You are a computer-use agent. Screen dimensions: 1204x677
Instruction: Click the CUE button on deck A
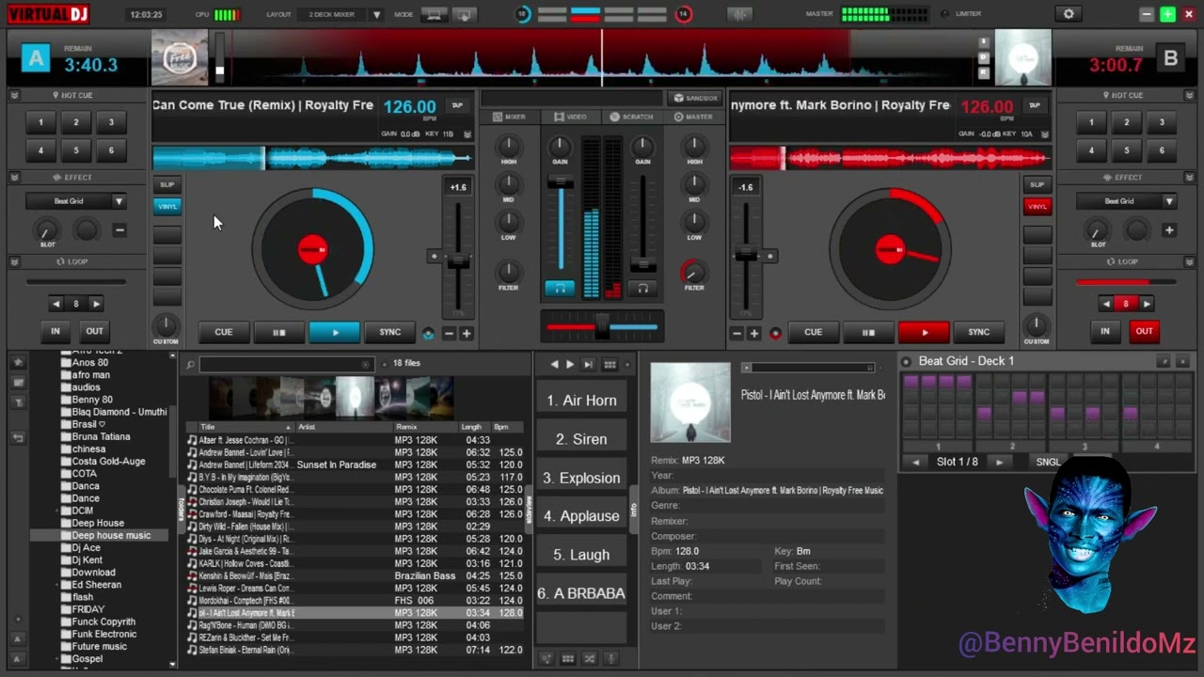pos(223,332)
